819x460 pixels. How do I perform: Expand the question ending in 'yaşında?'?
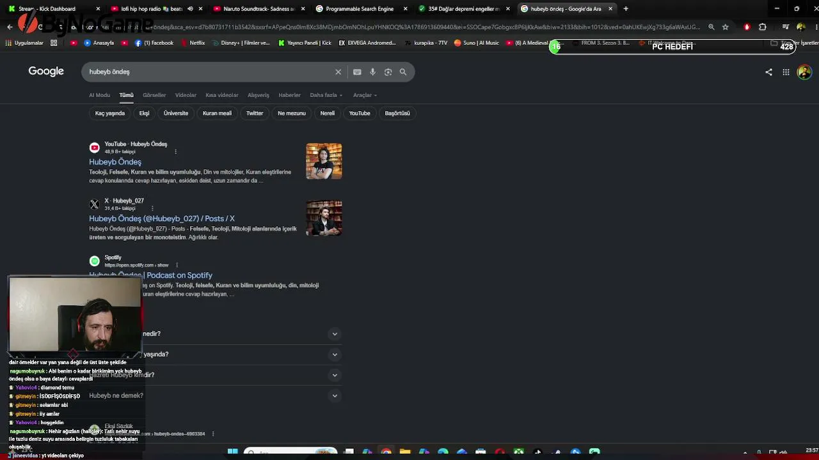point(214,354)
